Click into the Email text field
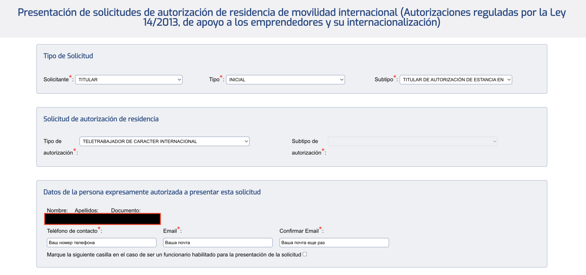The height and width of the screenshot is (275, 586). point(218,243)
